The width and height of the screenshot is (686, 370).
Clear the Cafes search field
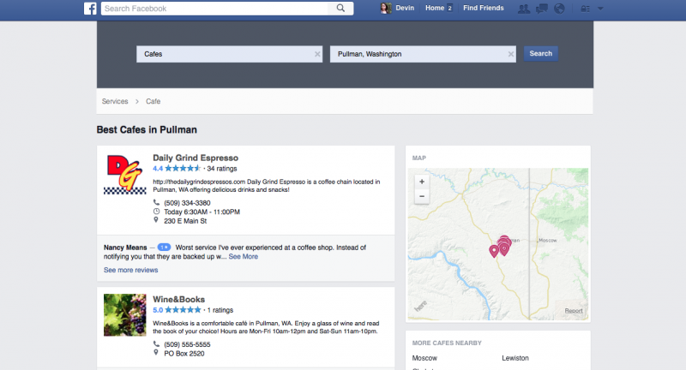click(318, 54)
